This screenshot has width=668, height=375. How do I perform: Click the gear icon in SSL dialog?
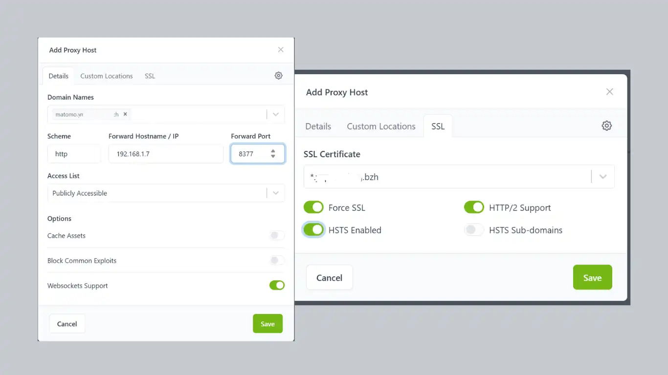coord(606,126)
